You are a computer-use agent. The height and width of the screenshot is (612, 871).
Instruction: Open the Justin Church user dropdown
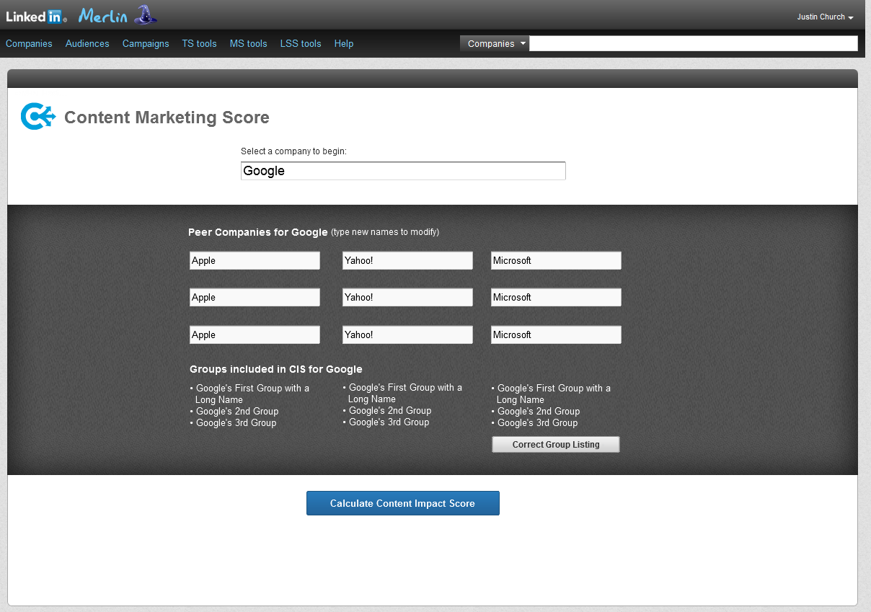pyautogui.click(x=825, y=17)
